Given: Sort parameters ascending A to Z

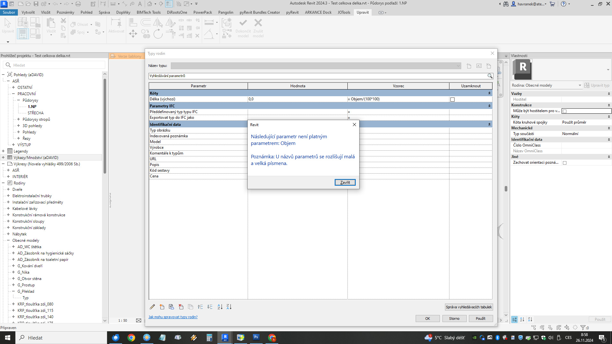Looking at the screenshot, I should pyautogui.click(x=220, y=307).
